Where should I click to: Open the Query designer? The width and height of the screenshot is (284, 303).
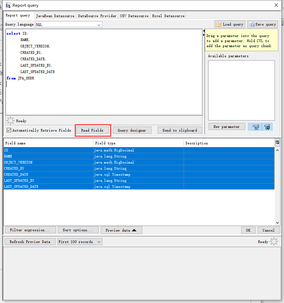(132, 130)
